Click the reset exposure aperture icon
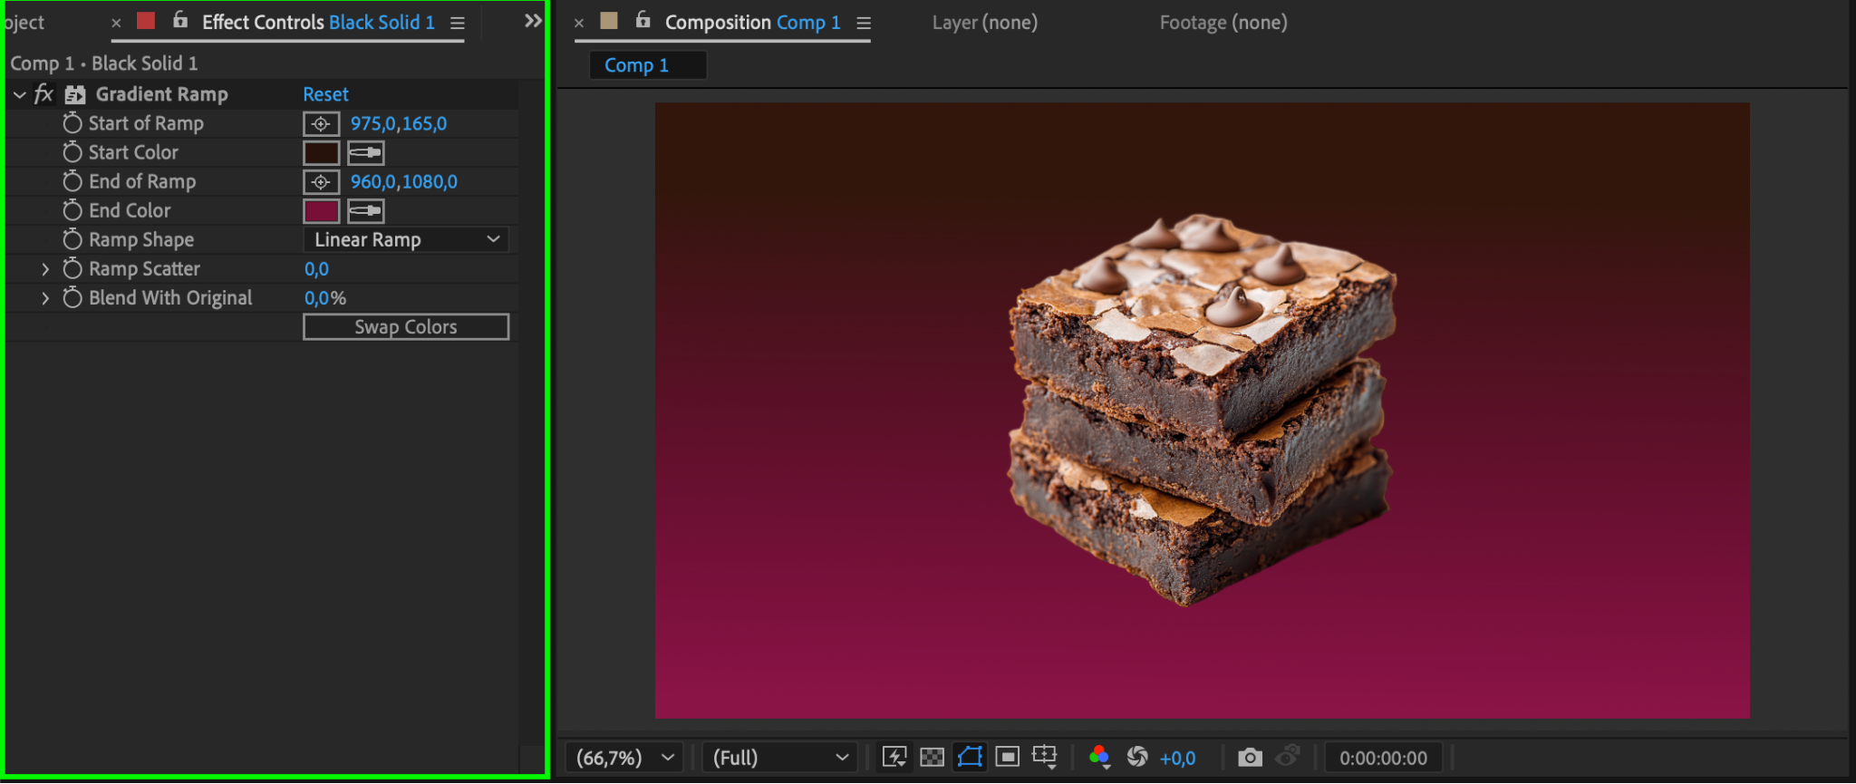Screen dimensions: 1856x784 1136,757
